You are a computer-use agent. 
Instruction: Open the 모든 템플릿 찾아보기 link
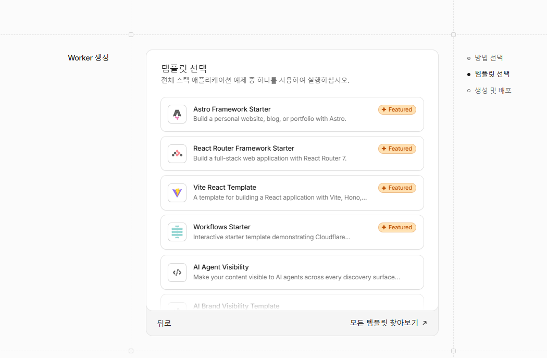coord(388,323)
